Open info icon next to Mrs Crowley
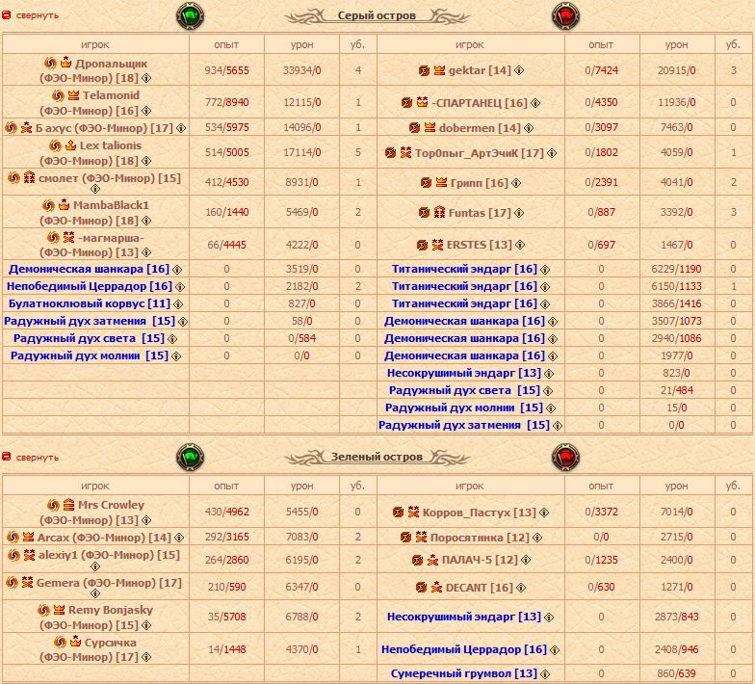Screen dimensions: 755x684 tap(146, 520)
